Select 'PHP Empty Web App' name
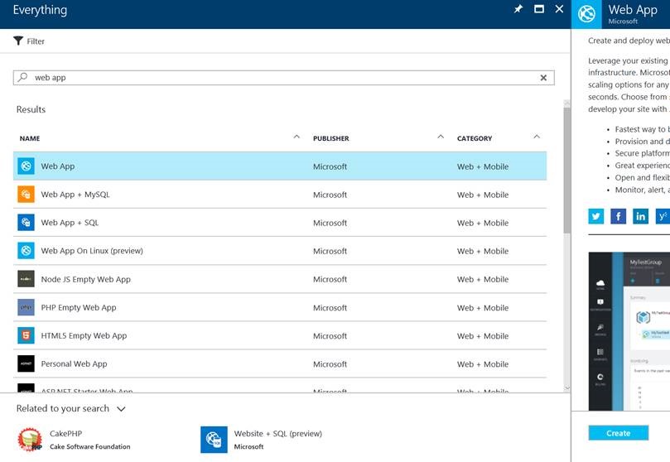This screenshot has width=670, height=462. (79, 307)
